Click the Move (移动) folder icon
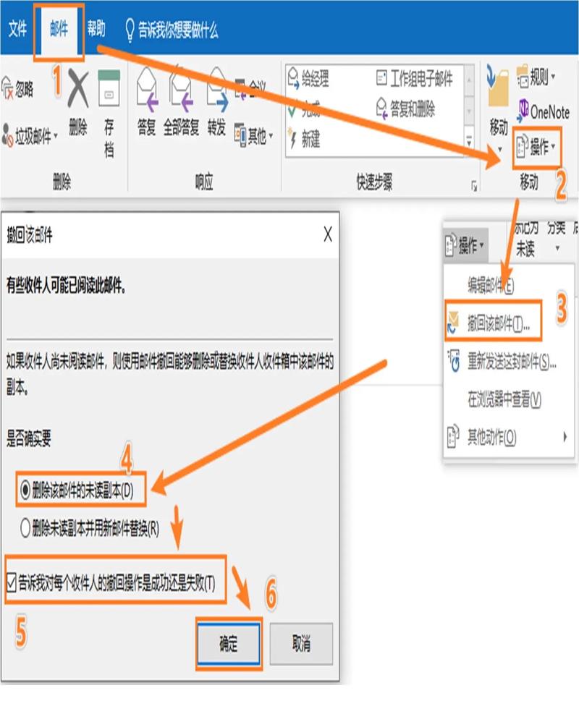Image resolution: width=579 pixels, height=701 pixels. (498, 90)
